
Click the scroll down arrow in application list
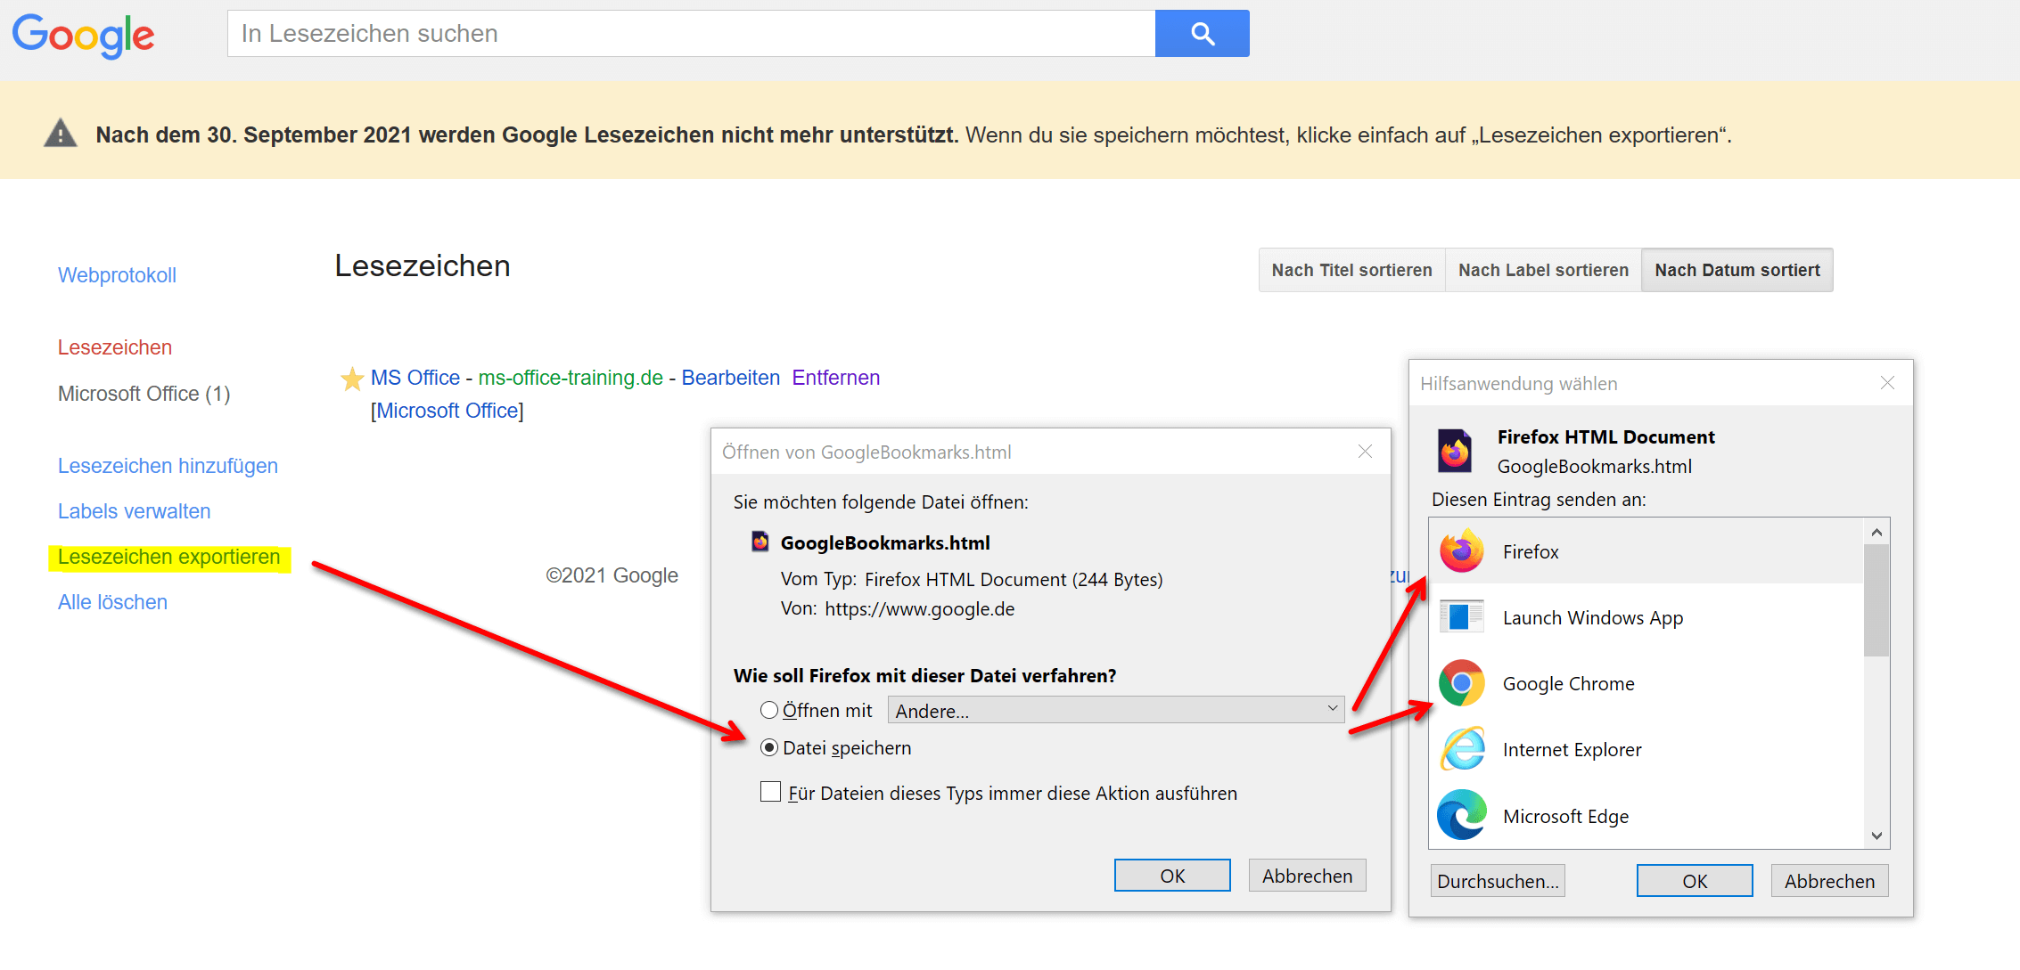pyautogui.click(x=1876, y=836)
